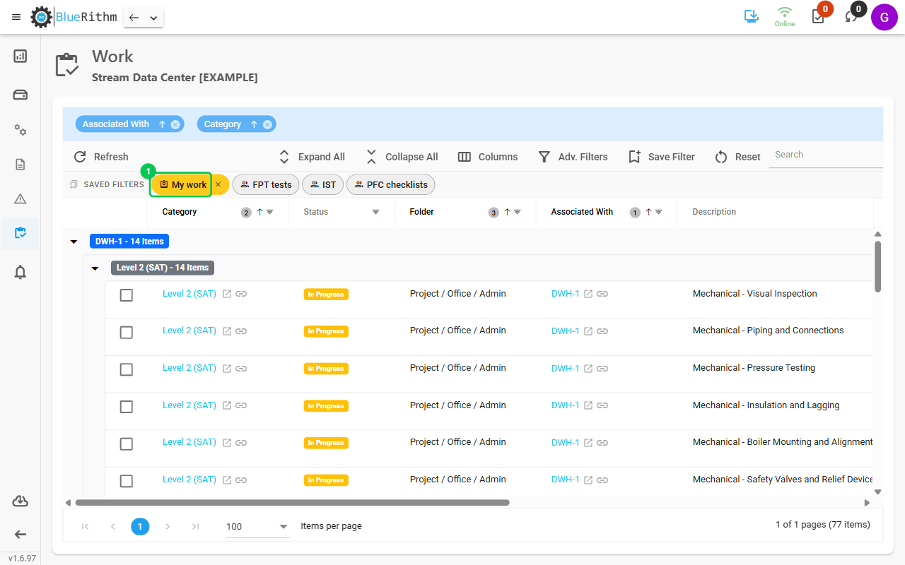Viewport: 905px width, 565px height.
Task: Check the Piping and Connections row checkbox
Action: coord(127,332)
